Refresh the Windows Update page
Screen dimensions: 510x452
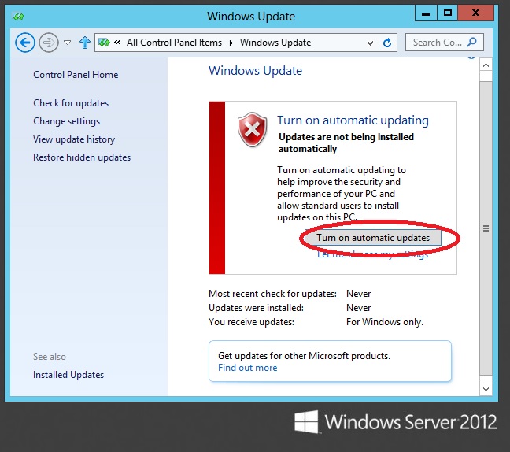[x=387, y=43]
